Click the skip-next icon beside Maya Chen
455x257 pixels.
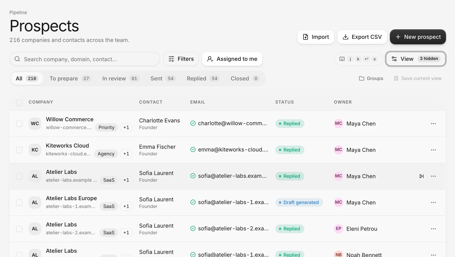[421, 176]
